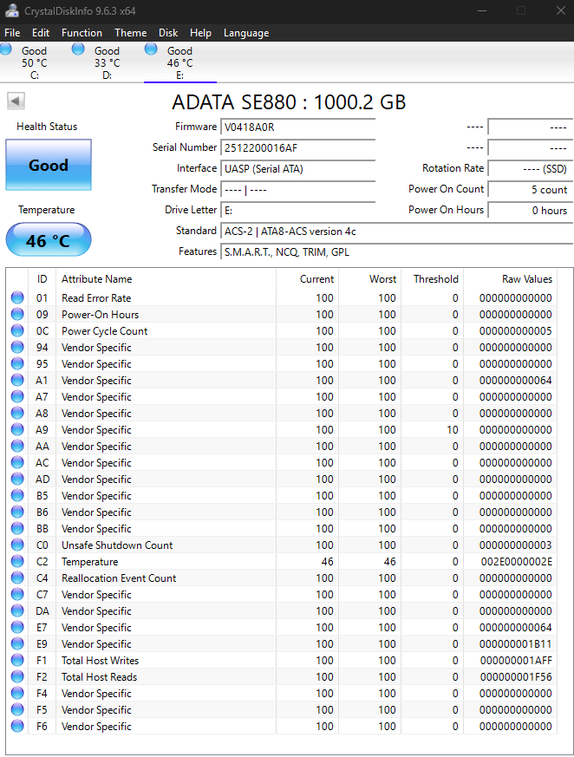
Task: Click status orb beside Total Host Writes
Action: 17,661
